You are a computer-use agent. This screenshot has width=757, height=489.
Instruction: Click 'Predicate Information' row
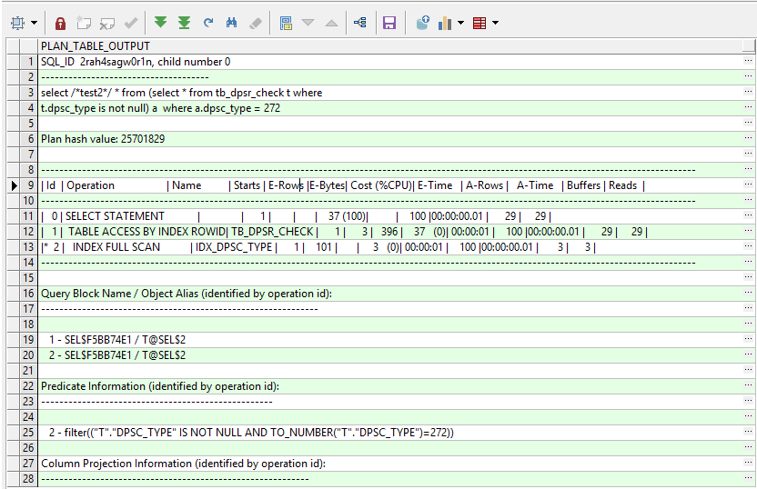tap(390, 385)
